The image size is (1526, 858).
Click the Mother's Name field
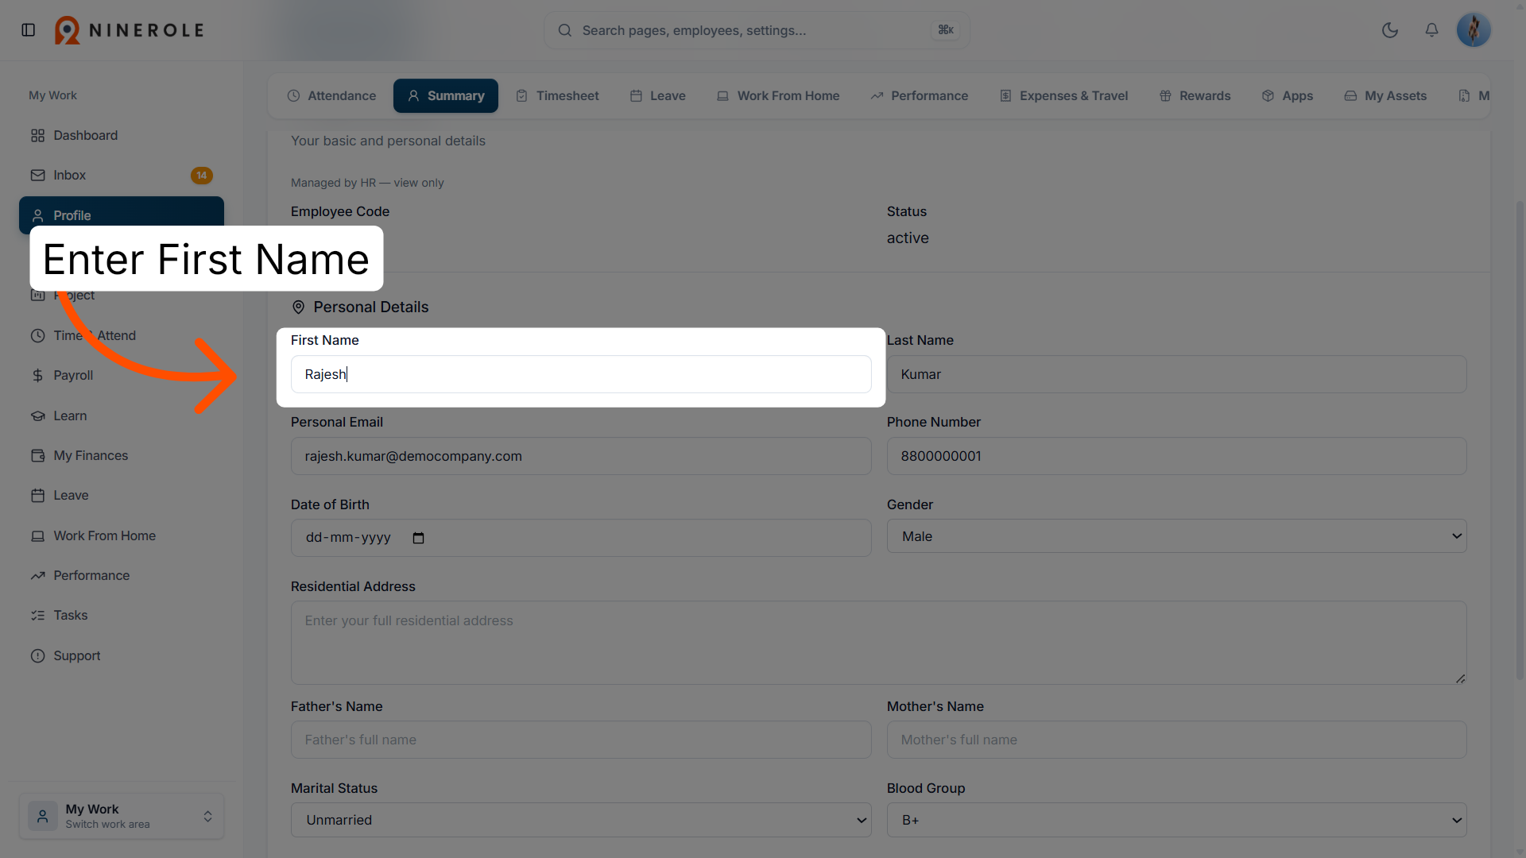click(x=1176, y=740)
